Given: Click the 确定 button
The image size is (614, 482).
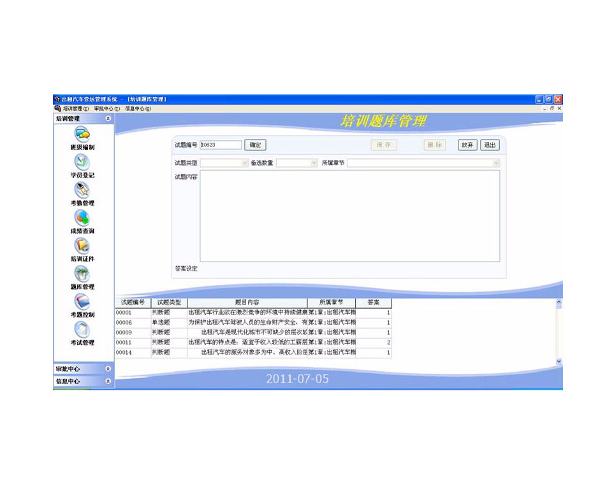Looking at the screenshot, I should (x=255, y=145).
